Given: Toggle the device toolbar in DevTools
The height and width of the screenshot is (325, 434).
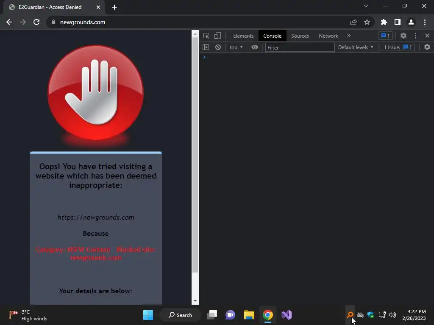Looking at the screenshot, I should [217, 36].
